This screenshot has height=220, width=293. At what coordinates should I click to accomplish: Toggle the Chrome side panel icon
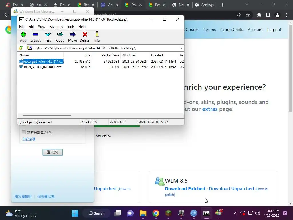pos(268,15)
